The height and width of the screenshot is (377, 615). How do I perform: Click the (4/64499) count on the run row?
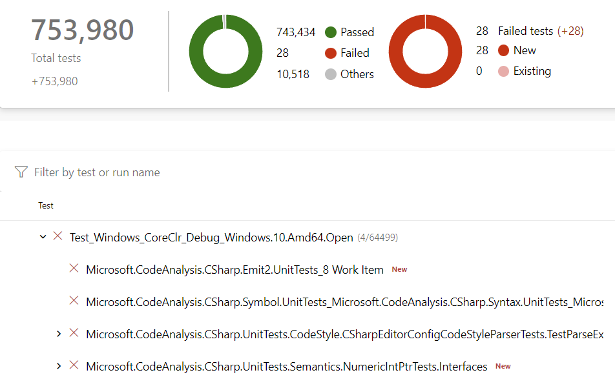tap(378, 238)
